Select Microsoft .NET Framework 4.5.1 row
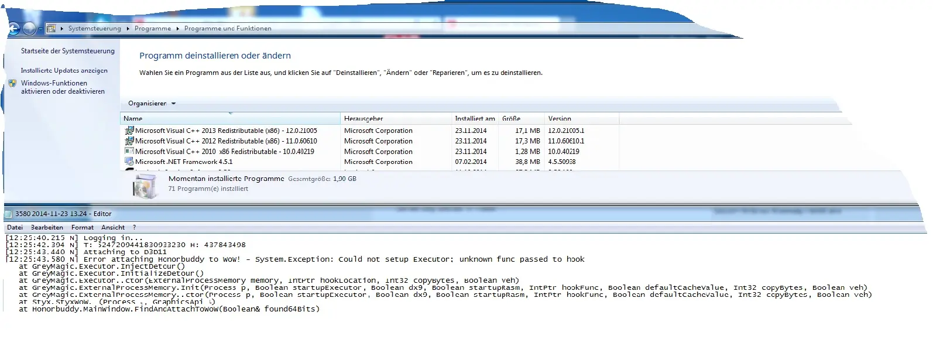 click(370, 162)
